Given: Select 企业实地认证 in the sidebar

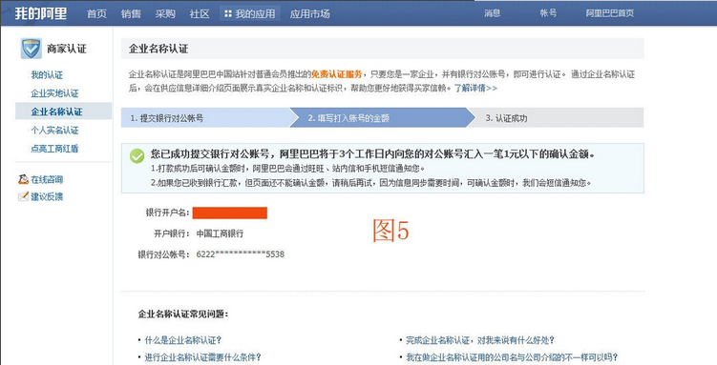Looking at the screenshot, I should click(x=54, y=93).
